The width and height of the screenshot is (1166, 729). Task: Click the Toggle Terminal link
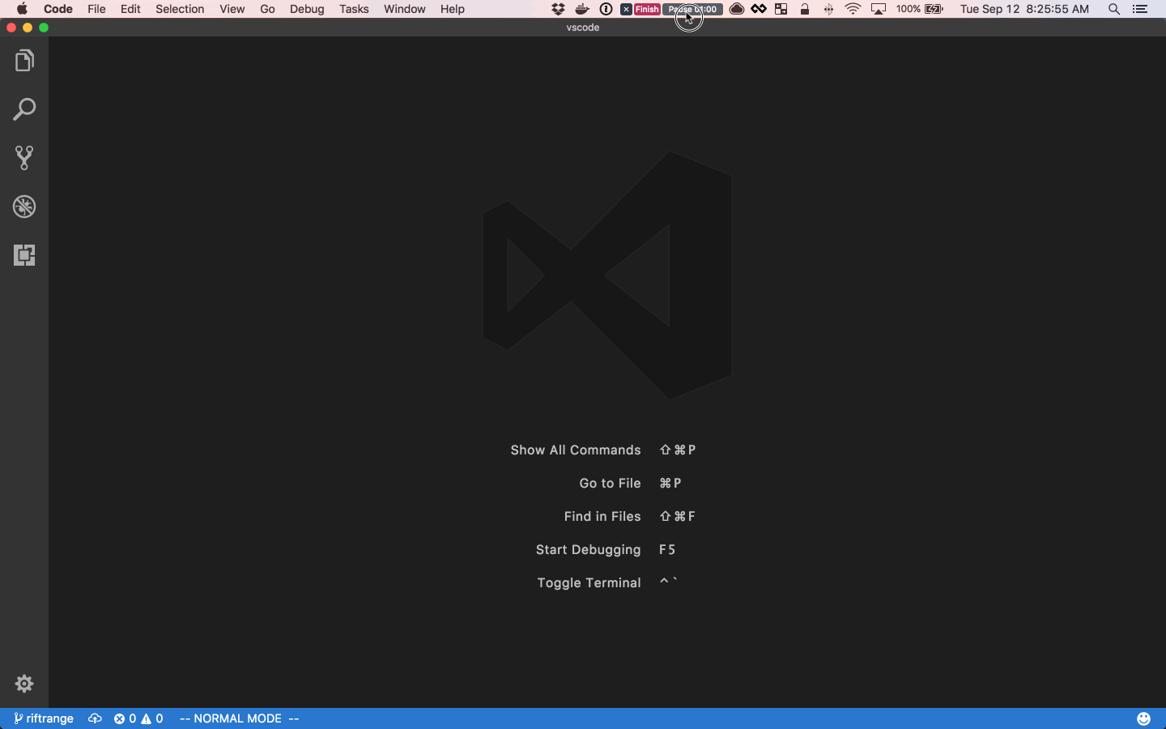pyautogui.click(x=589, y=582)
